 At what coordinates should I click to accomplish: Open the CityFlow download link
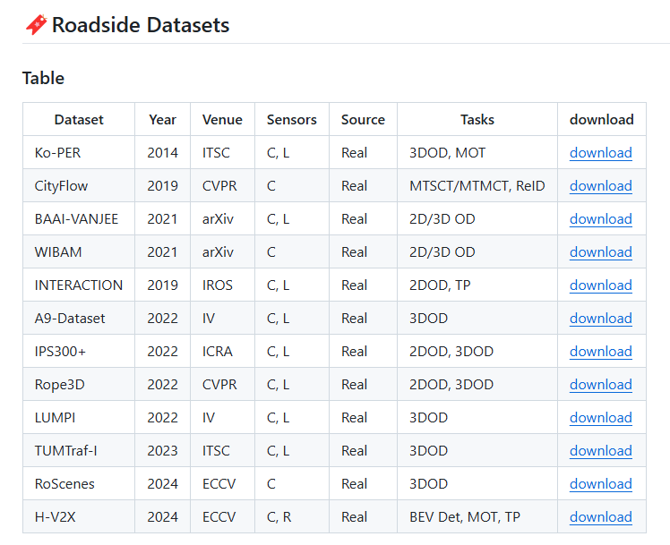[x=601, y=186]
